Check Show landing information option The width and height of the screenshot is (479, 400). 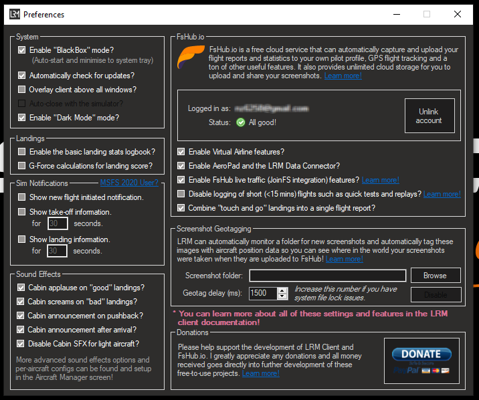tap(21, 239)
